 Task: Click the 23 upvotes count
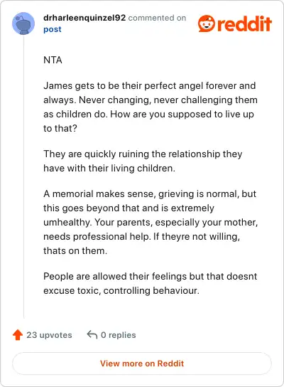coord(49,335)
